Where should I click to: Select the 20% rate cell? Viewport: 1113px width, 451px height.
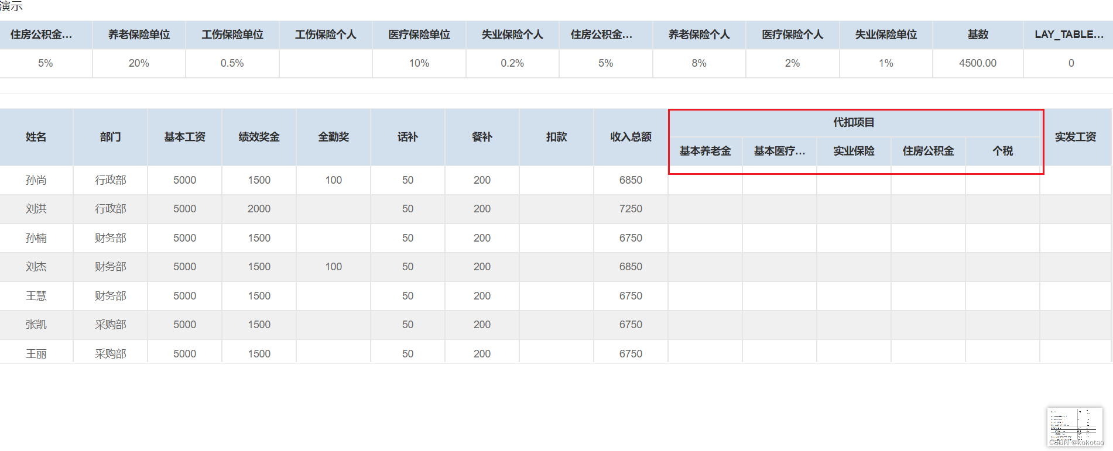tap(139, 63)
